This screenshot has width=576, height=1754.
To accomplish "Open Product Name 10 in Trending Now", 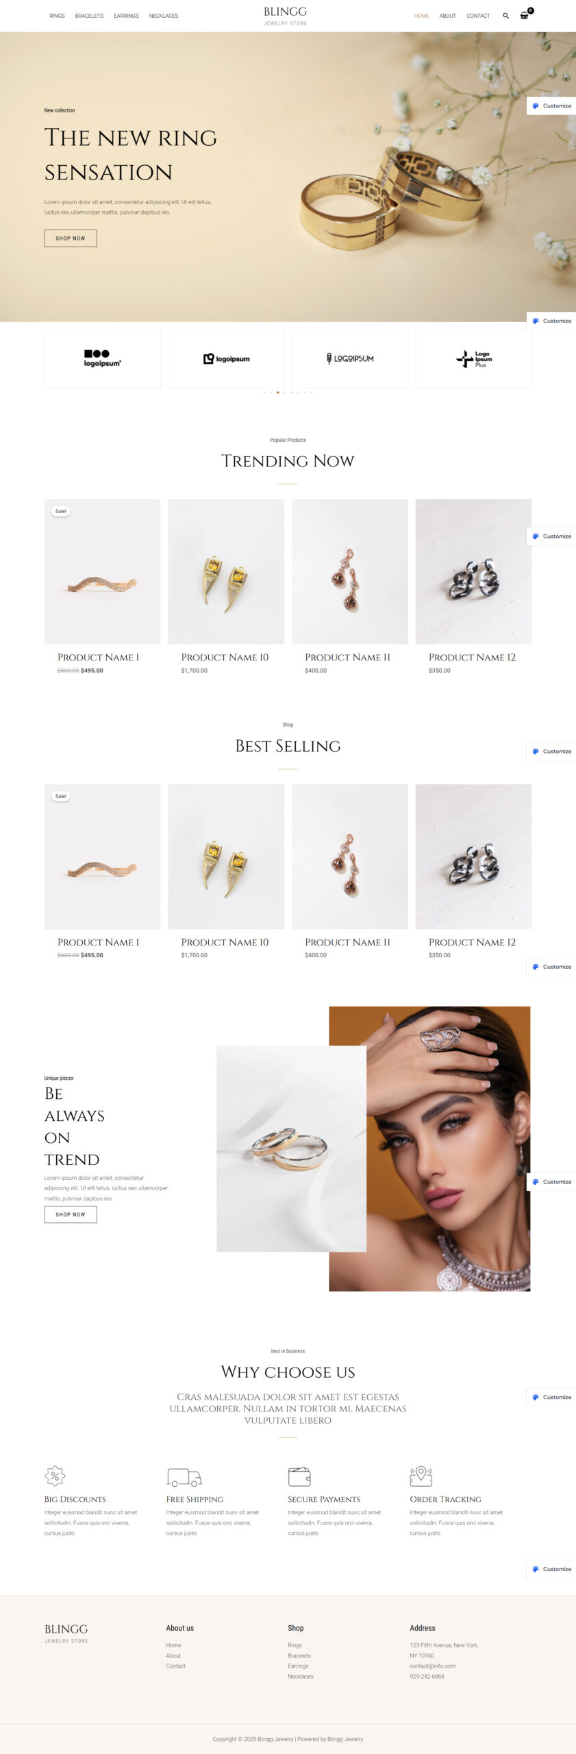I will tap(225, 657).
